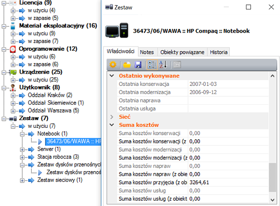Collapse the Zestaw (7) tree node
Screen dimensions: 280x206
pos(4,119)
